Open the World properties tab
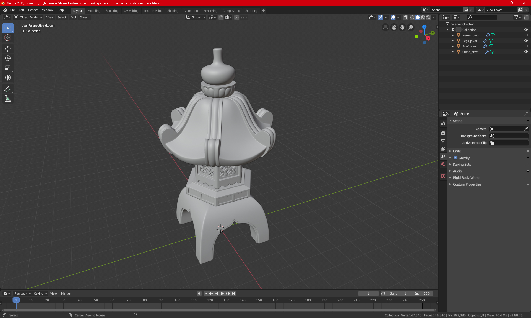This screenshot has width=531, height=318. tap(443, 164)
